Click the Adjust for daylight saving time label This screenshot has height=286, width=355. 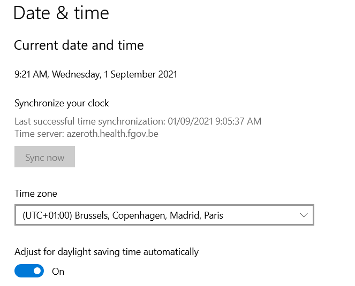coord(106,251)
